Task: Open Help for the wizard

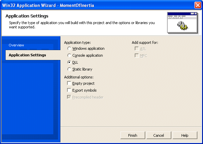Action: pyautogui.click(x=185, y=135)
